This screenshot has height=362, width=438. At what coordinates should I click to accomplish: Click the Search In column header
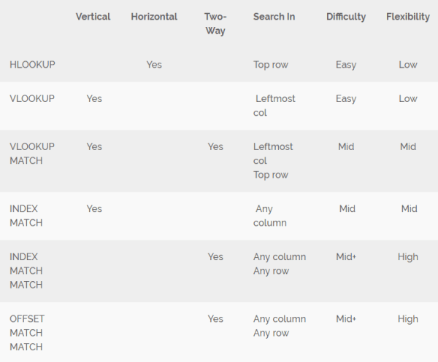[274, 17]
